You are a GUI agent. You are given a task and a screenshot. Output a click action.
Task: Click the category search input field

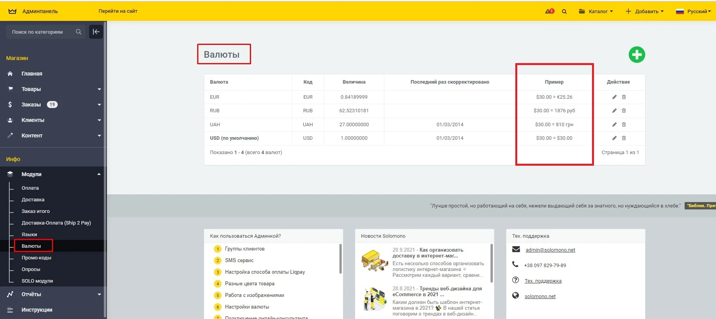[42, 32]
